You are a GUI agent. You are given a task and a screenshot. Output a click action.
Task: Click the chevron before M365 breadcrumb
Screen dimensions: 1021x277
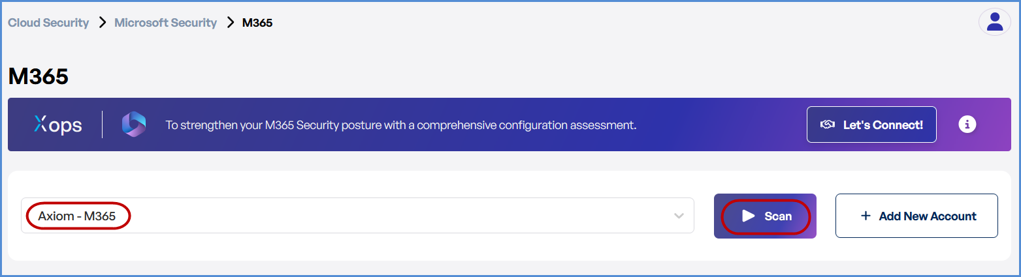pyautogui.click(x=230, y=23)
